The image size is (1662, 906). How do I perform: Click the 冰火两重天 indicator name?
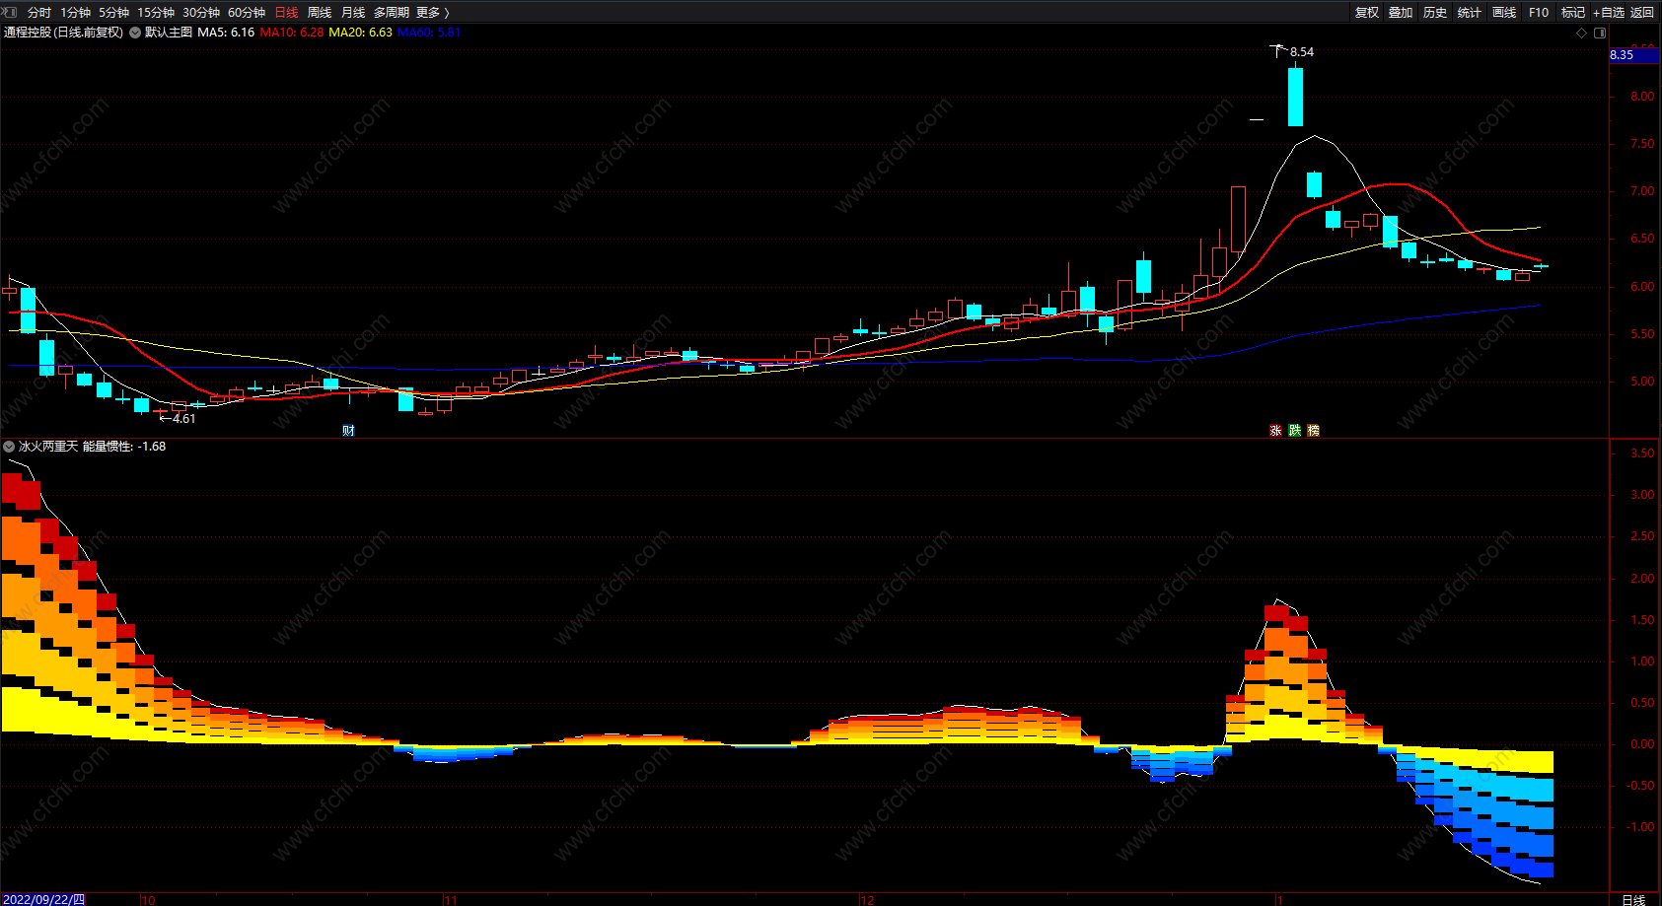(x=48, y=447)
